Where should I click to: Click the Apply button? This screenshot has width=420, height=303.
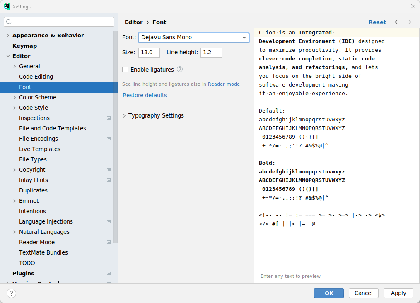[x=398, y=293]
